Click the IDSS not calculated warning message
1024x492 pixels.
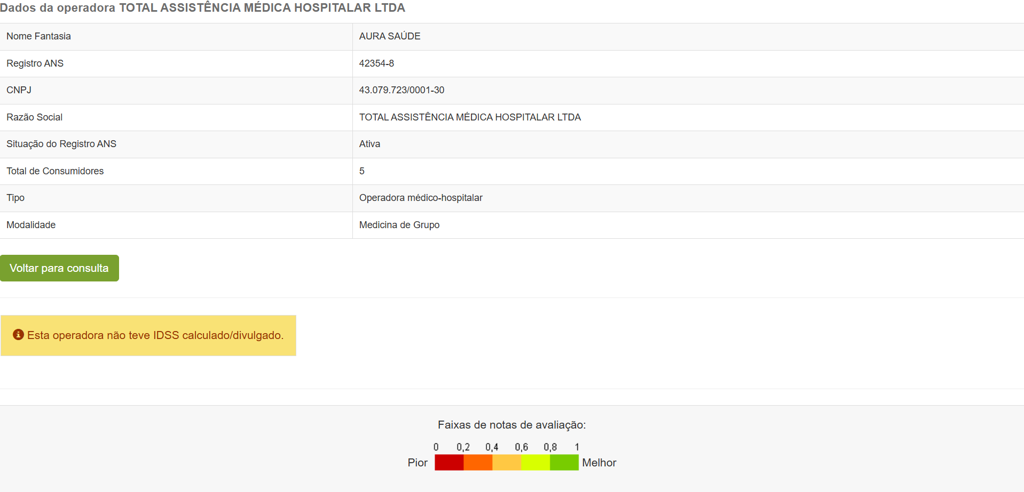click(x=155, y=335)
